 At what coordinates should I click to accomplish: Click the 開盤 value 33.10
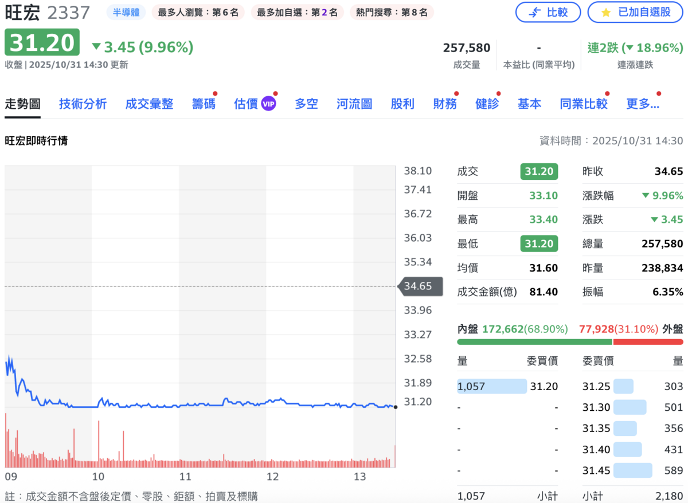[x=543, y=195]
